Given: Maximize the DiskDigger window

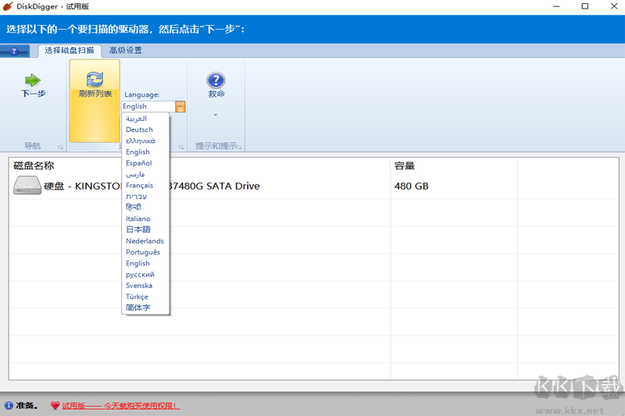Looking at the screenshot, I should [x=585, y=6].
